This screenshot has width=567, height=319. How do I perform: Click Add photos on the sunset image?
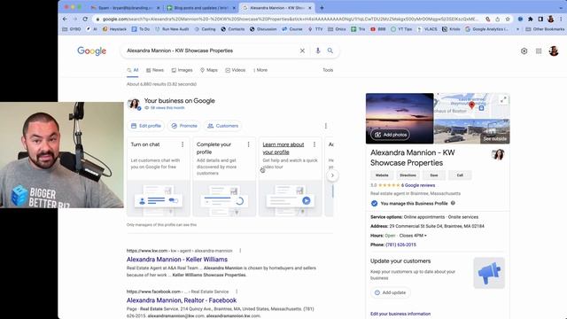[x=390, y=135]
